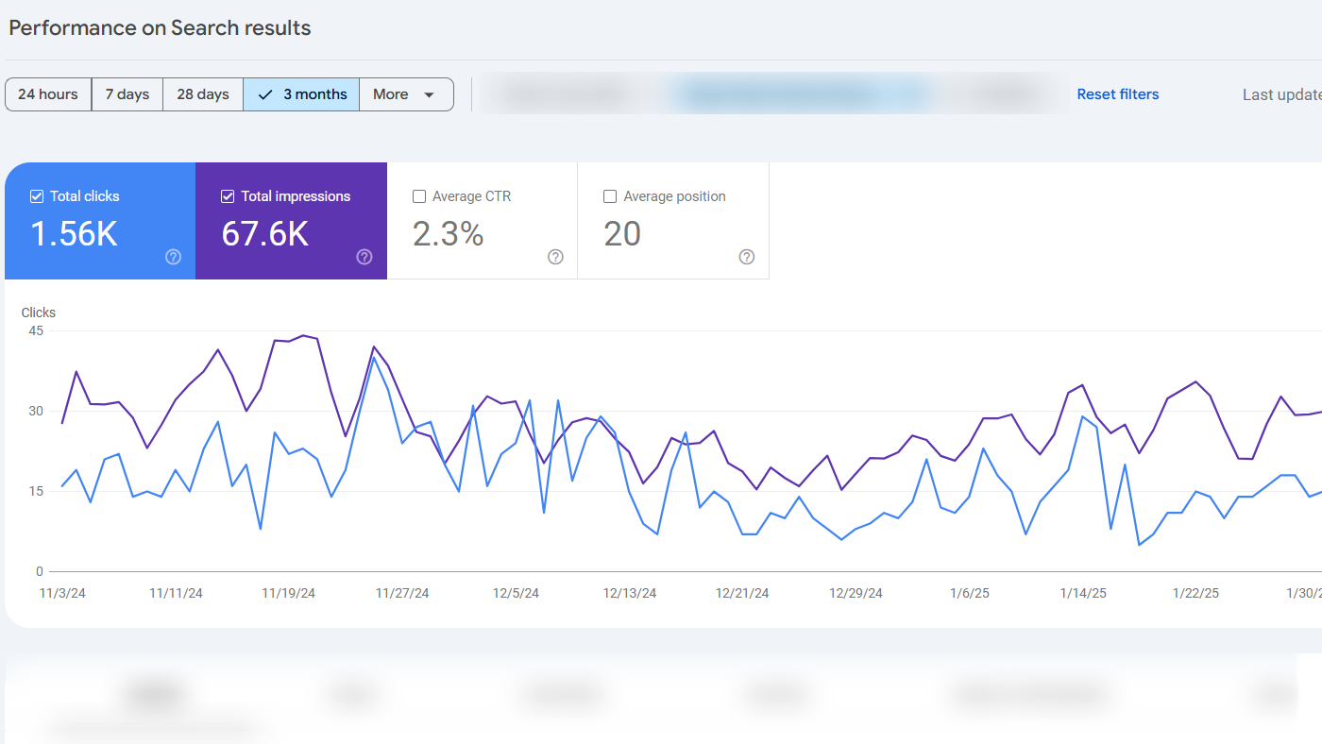Click the 1/6/25 date axis label
This screenshot has height=744, width=1322.
click(970, 594)
